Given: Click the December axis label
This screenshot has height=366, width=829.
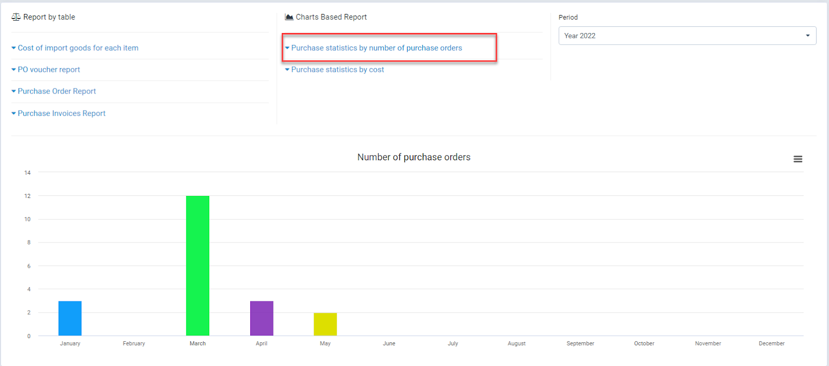Looking at the screenshot, I should (771, 343).
